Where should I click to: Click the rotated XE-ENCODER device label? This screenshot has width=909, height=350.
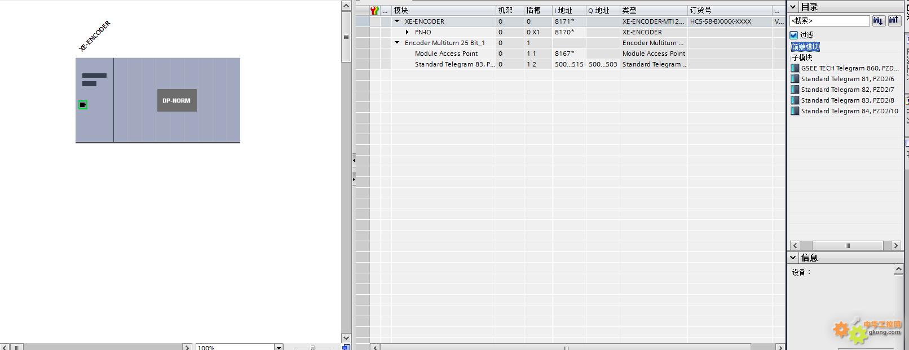click(x=95, y=36)
